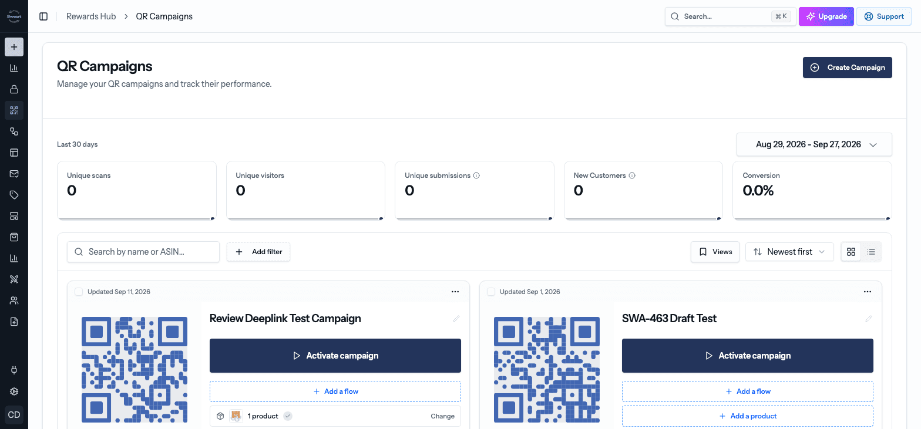Viewport: 921px width, 429px height.
Task: Click the plus icon at the sidebar top
Action: [x=14, y=47]
